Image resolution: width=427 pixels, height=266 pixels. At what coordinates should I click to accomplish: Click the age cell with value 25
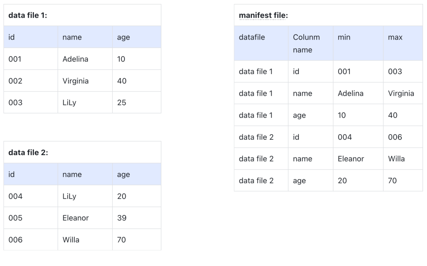coord(121,103)
